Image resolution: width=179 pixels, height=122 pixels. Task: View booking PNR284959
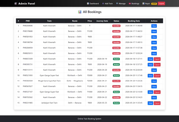(x=154, y=48)
